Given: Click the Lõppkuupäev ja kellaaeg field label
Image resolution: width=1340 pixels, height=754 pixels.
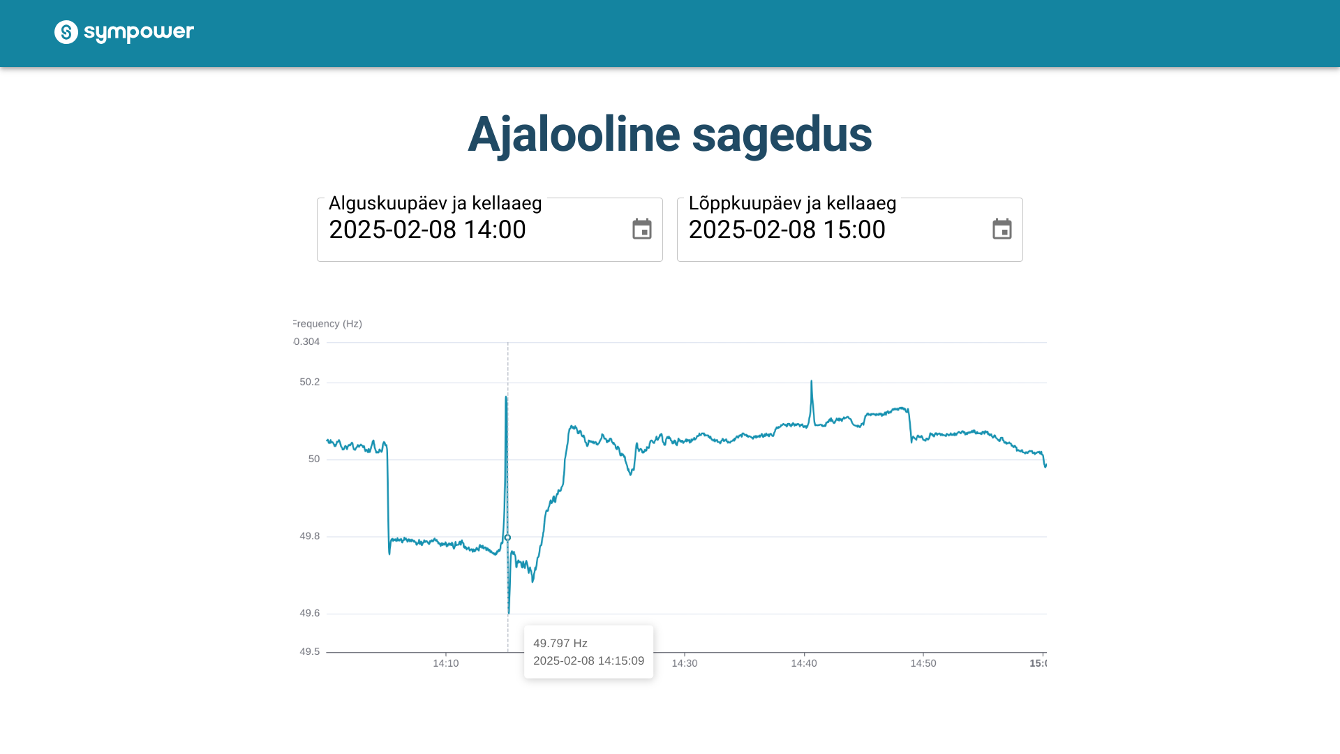Looking at the screenshot, I should [x=792, y=203].
